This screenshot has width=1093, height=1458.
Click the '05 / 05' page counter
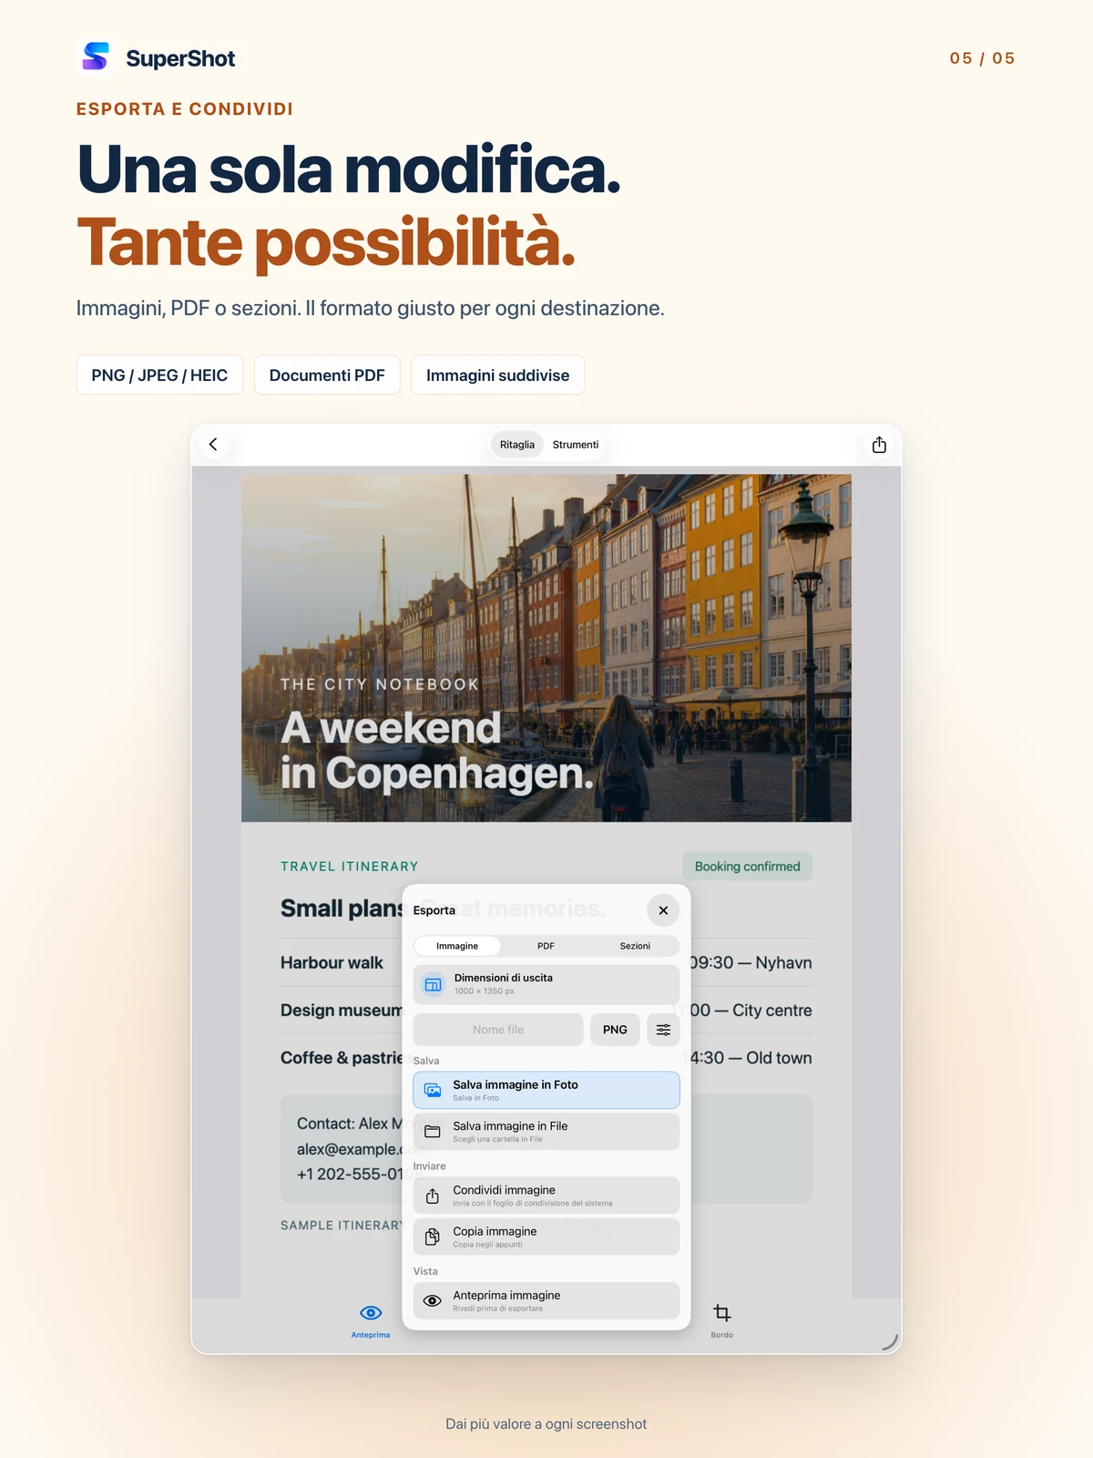[982, 58]
